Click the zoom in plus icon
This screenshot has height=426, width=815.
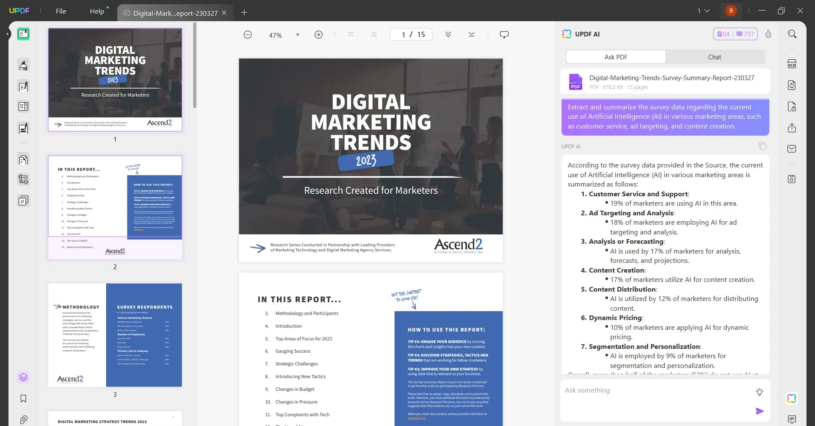[x=318, y=35]
